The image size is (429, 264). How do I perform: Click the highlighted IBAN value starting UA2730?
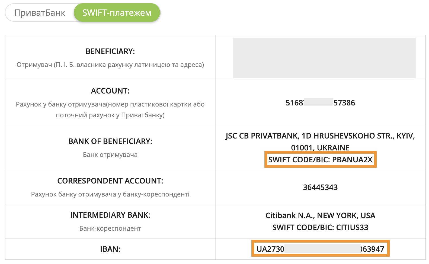click(320, 249)
